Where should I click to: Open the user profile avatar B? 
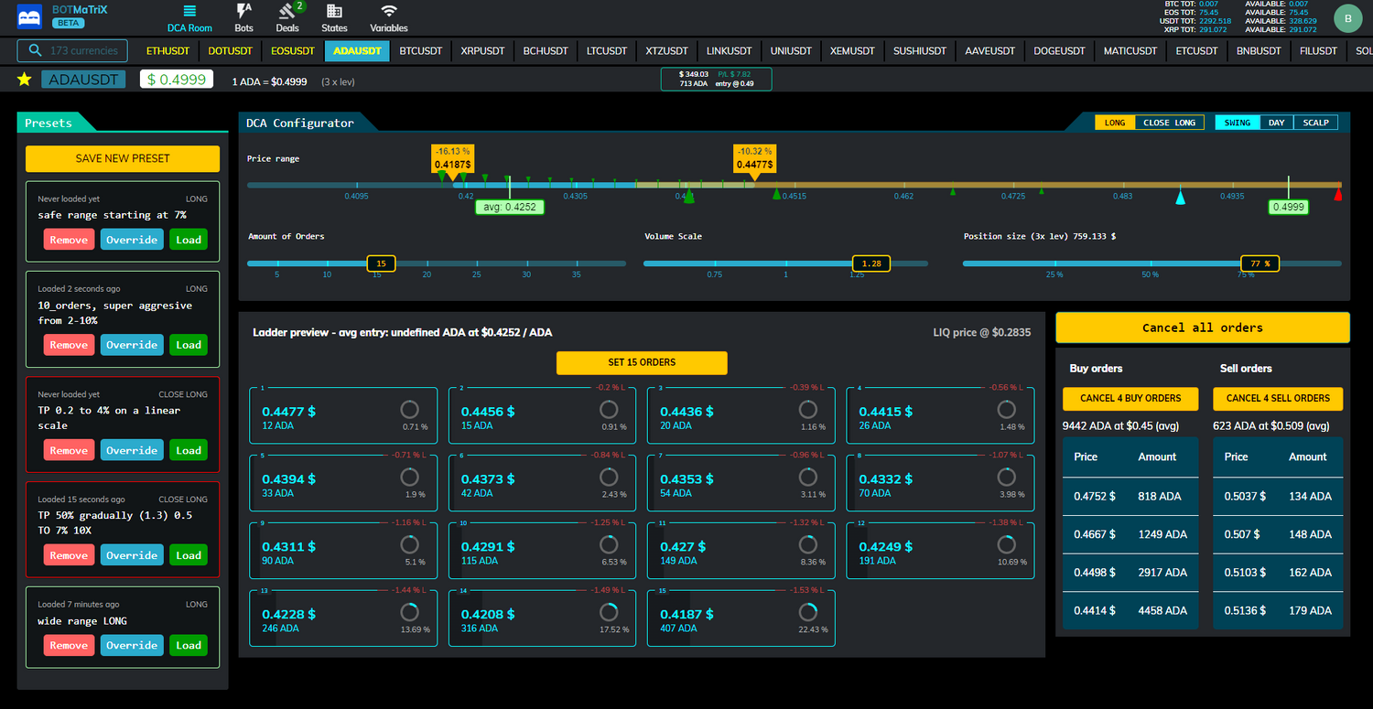[1347, 17]
